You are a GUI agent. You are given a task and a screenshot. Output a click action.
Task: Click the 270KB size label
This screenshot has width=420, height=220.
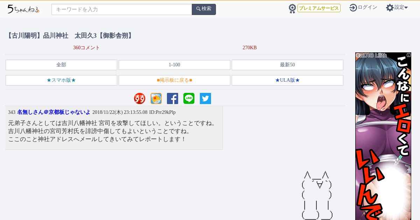(250, 48)
